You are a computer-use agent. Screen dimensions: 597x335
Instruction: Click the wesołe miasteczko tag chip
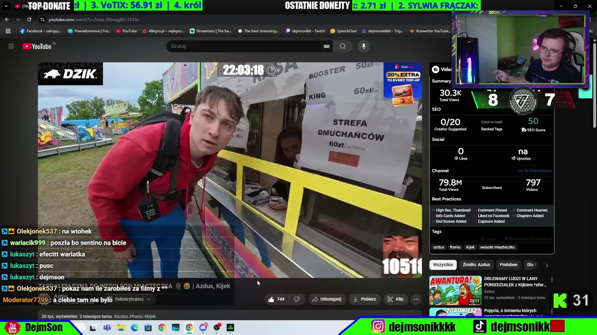pos(497,247)
